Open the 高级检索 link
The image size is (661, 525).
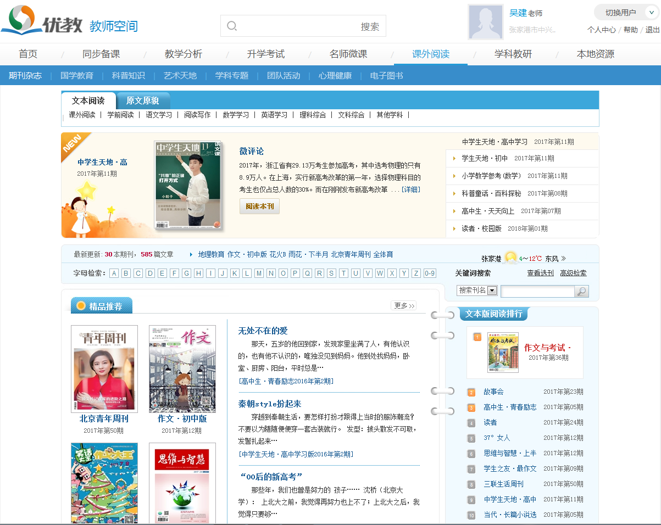[573, 273]
